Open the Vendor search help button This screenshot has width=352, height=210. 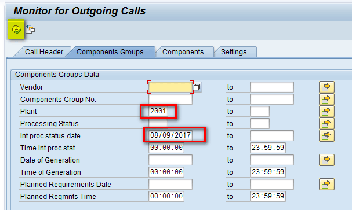tap(197, 87)
